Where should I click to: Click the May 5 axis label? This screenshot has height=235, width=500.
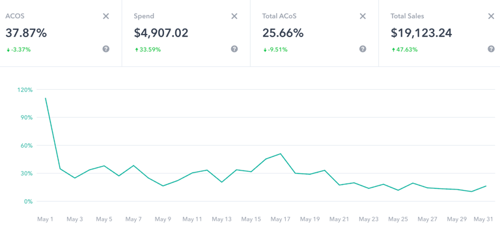click(x=104, y=219)
